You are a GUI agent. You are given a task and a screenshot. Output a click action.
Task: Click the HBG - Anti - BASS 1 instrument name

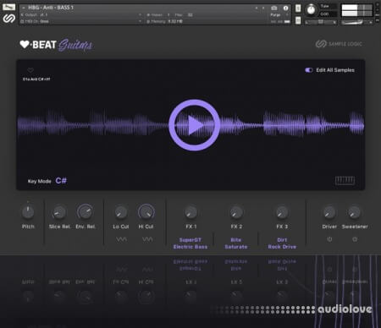[51, 8]
